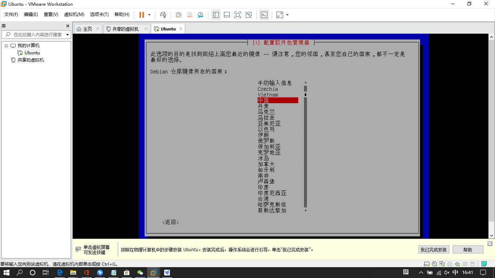Open the Windows notification center
This screenshot has width=495, height=278.
point(483,273)
